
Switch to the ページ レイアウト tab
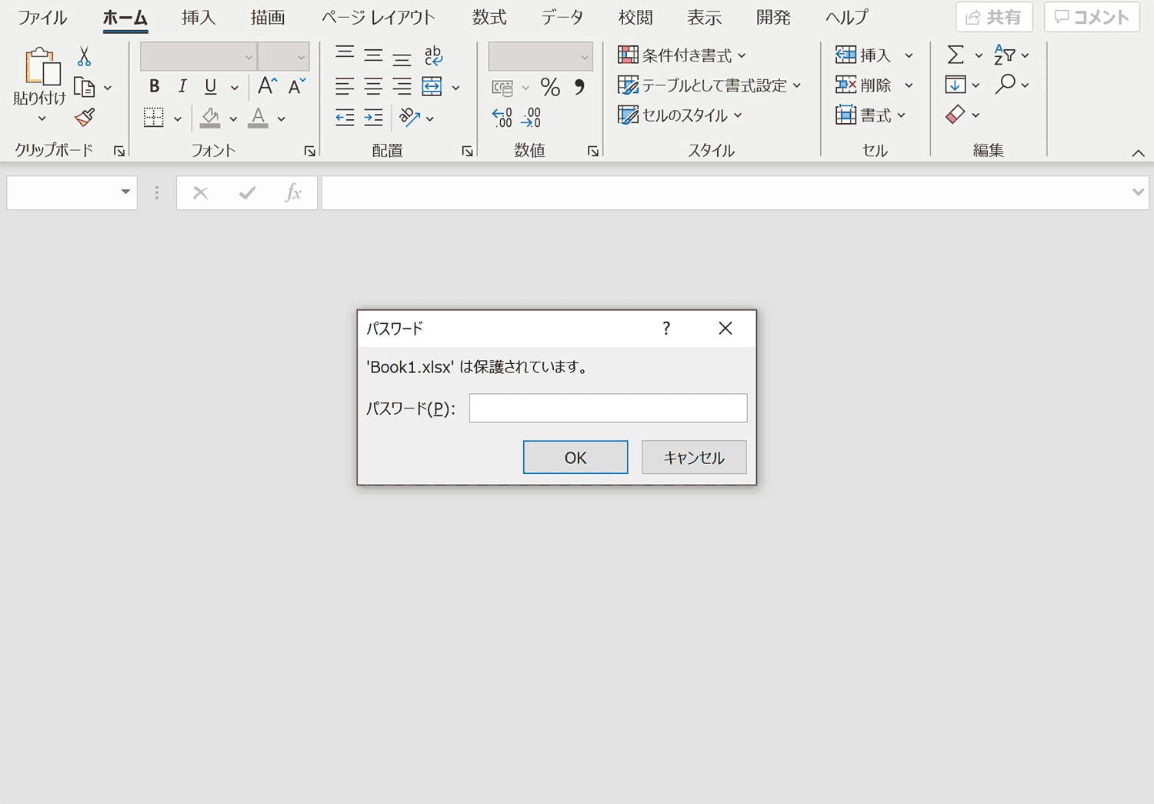coord(379,18)
